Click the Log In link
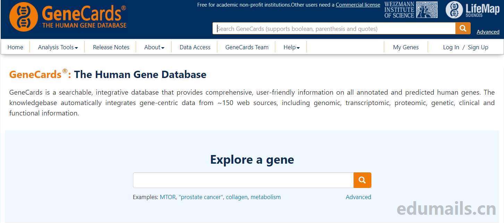 (x=451, y=47)
